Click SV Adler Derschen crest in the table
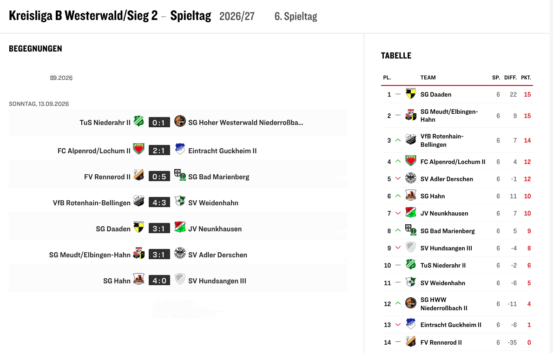 click(x=410, y=178)
